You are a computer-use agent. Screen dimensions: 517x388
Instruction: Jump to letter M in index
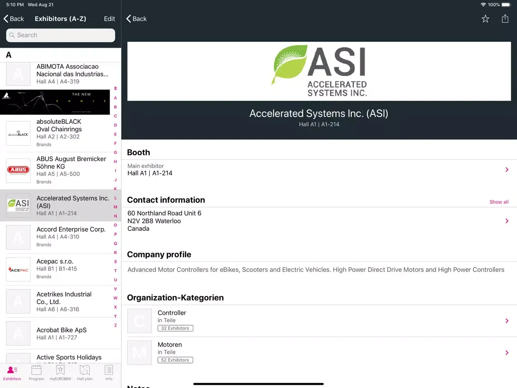[116, 207]
